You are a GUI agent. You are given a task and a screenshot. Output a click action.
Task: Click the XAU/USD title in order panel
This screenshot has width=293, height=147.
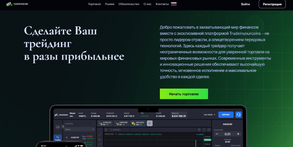[x=228, y=124]
